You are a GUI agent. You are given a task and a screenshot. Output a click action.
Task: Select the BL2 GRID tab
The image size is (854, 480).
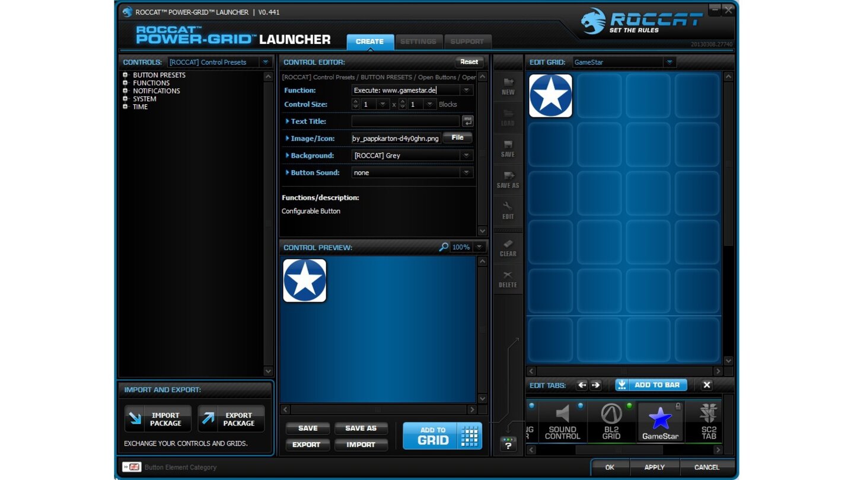click(611, 422)
